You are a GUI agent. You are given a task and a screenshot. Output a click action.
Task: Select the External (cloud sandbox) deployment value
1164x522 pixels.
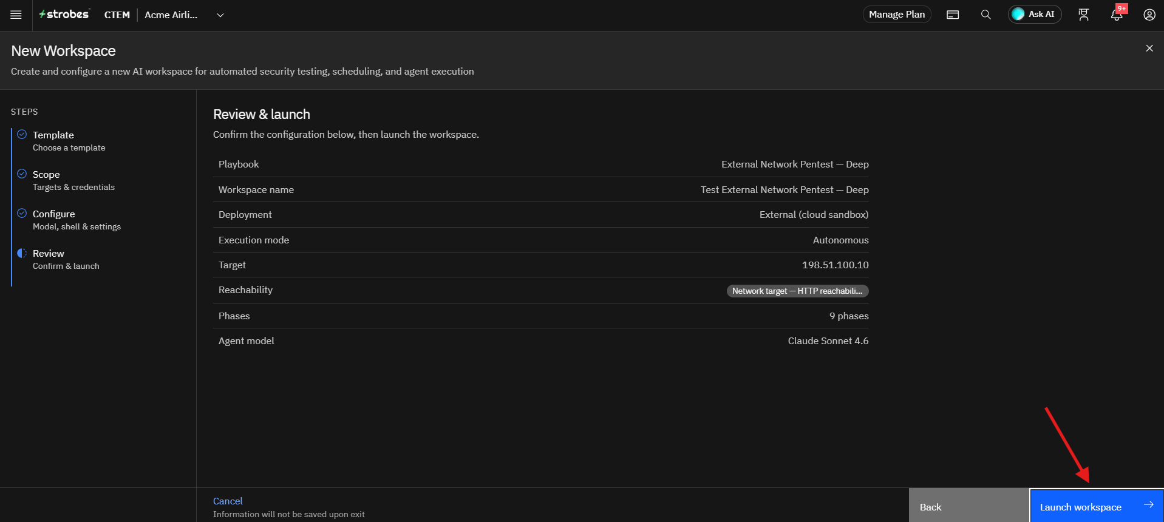pos(814,214)
